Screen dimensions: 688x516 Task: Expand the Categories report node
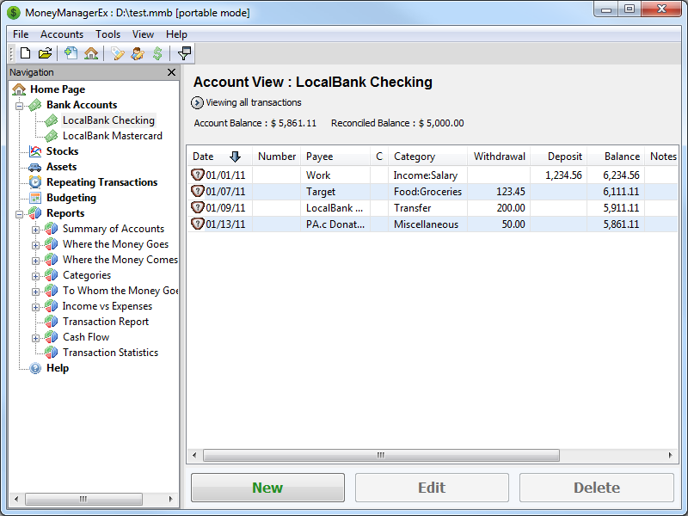(x=35, y=276)
